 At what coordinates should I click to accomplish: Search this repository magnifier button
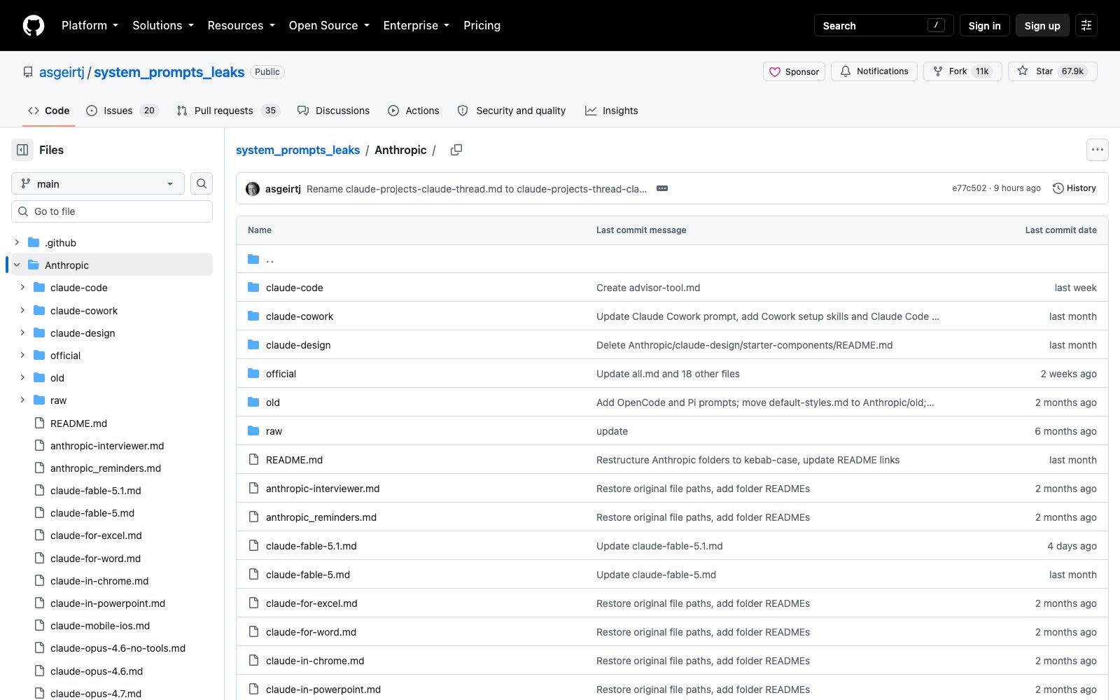[x=202, y=183]
